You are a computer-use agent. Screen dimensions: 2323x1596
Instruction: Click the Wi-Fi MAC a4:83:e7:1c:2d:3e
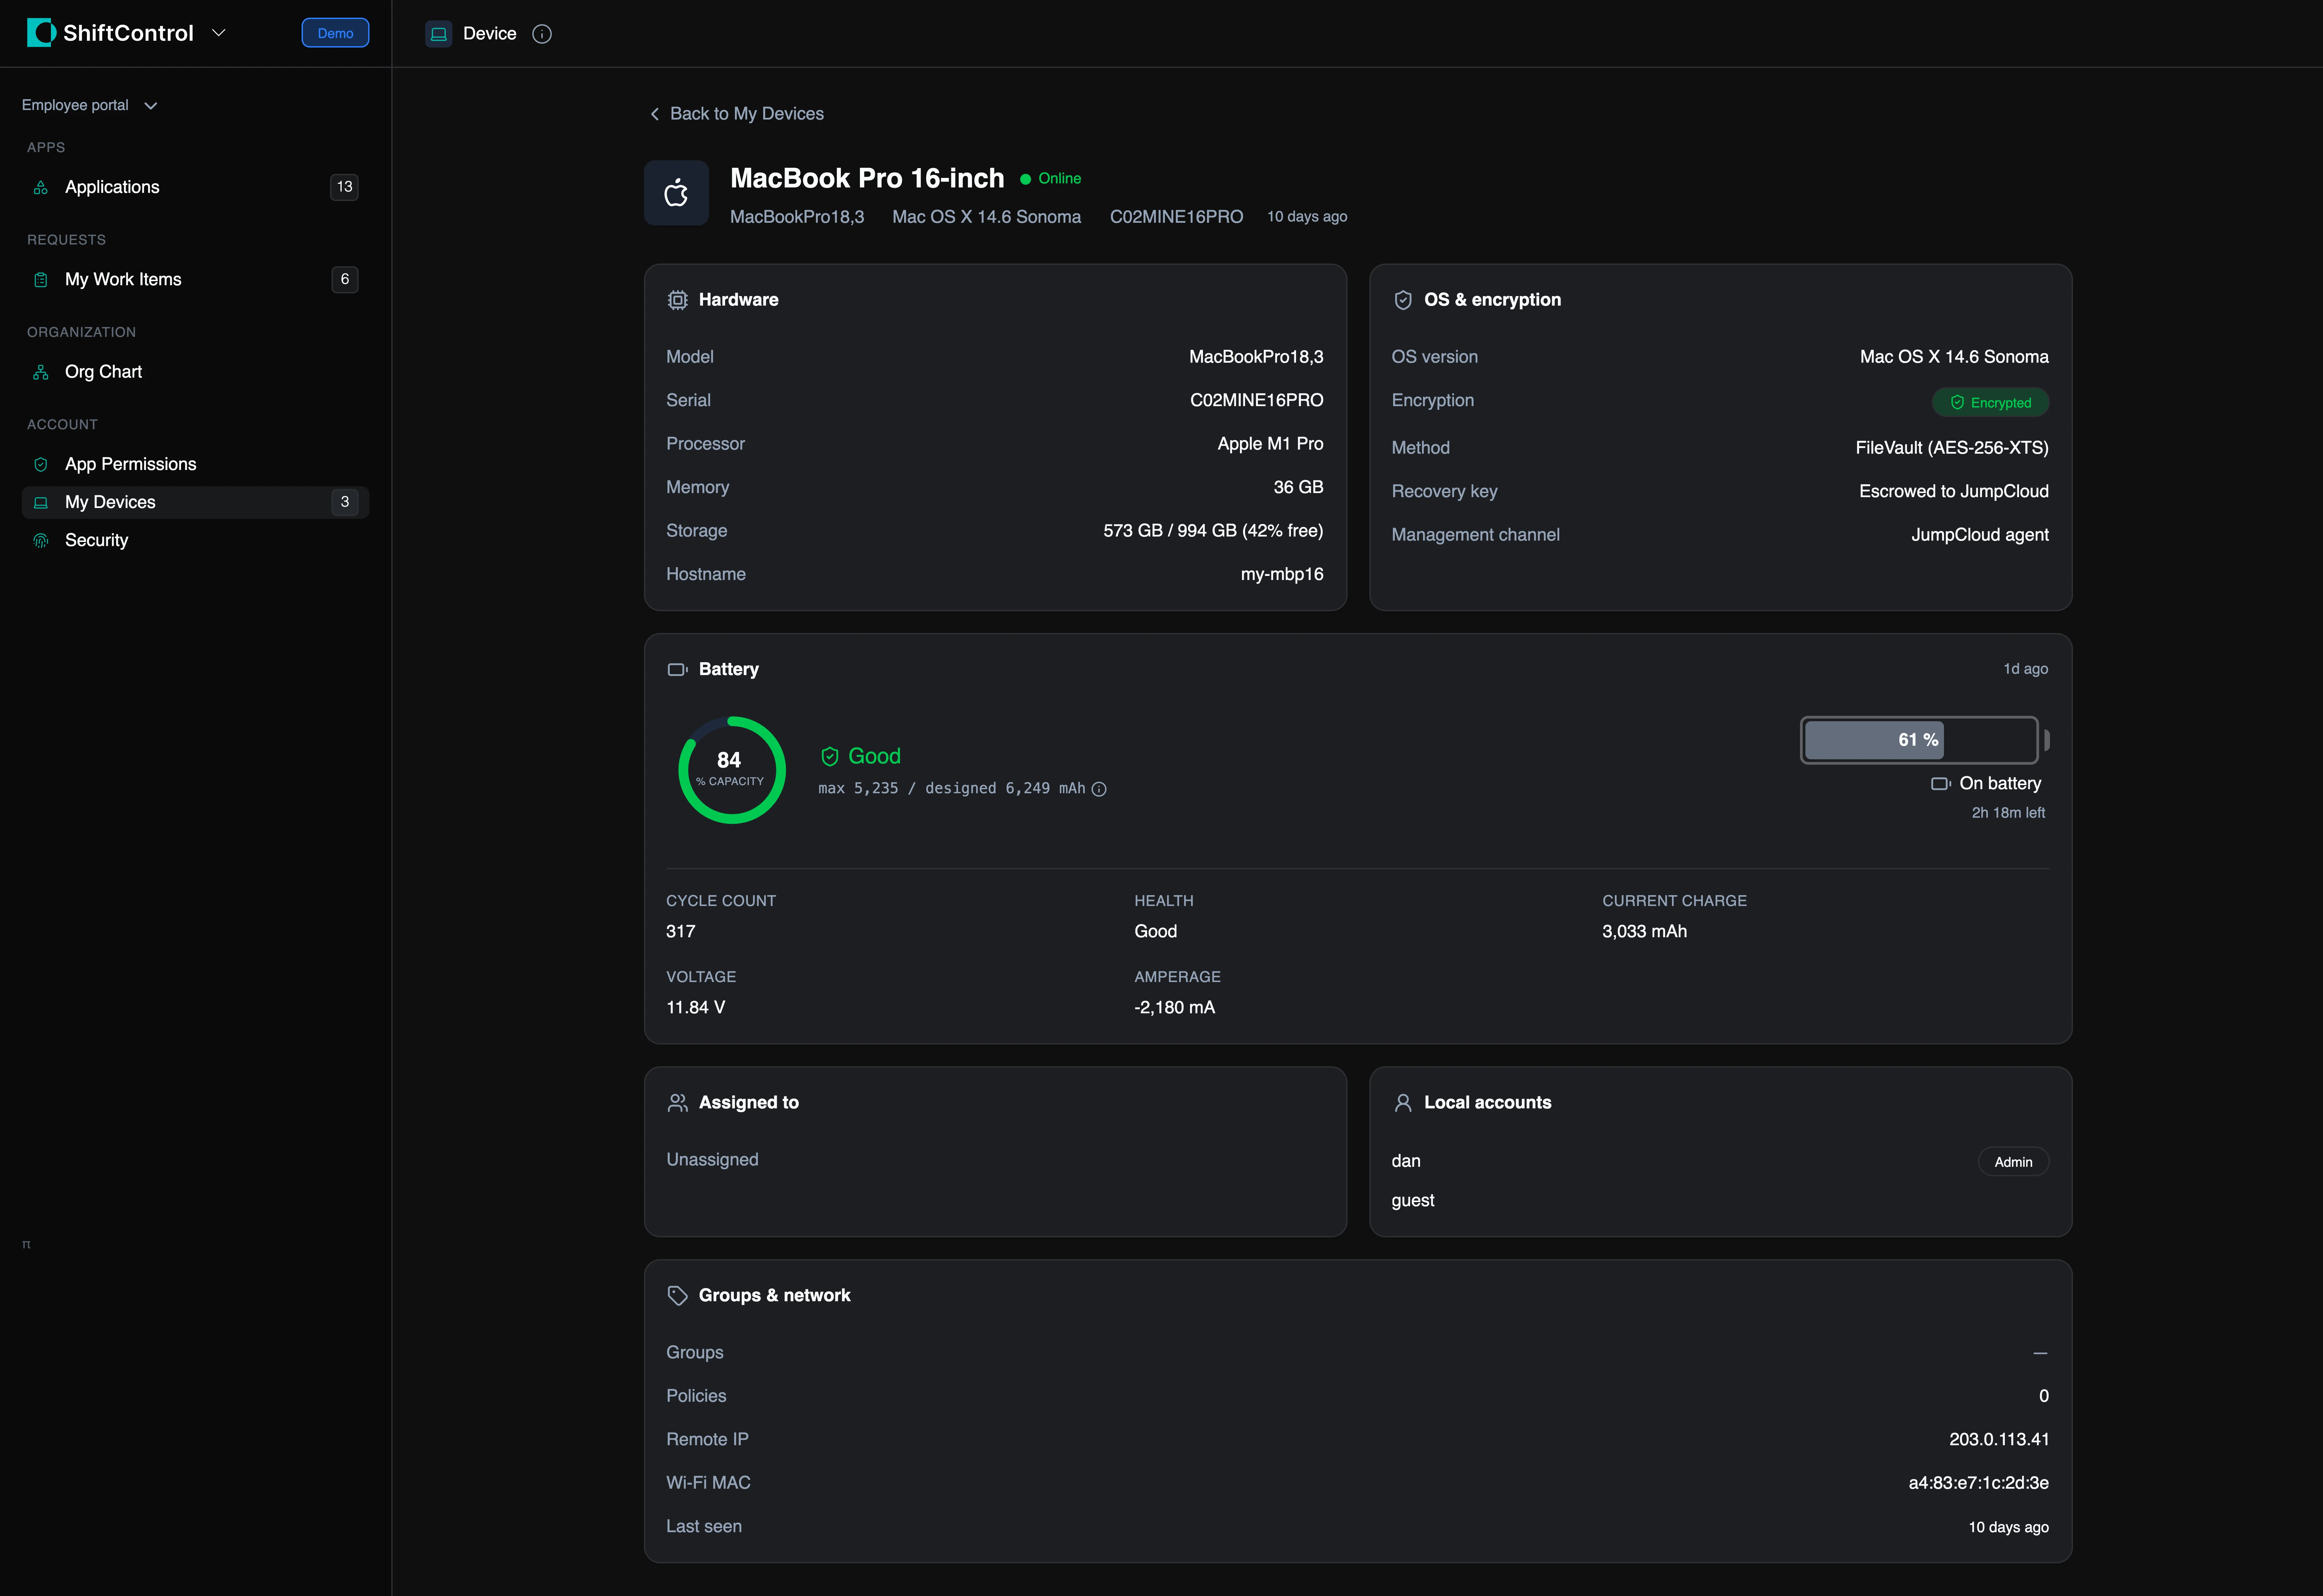[x=1978, y=1483]
